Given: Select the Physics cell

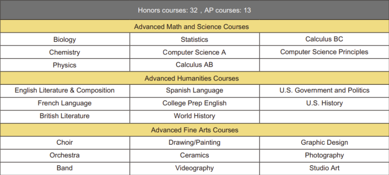Looking at the screenshot, I should (x=65, y=65).
